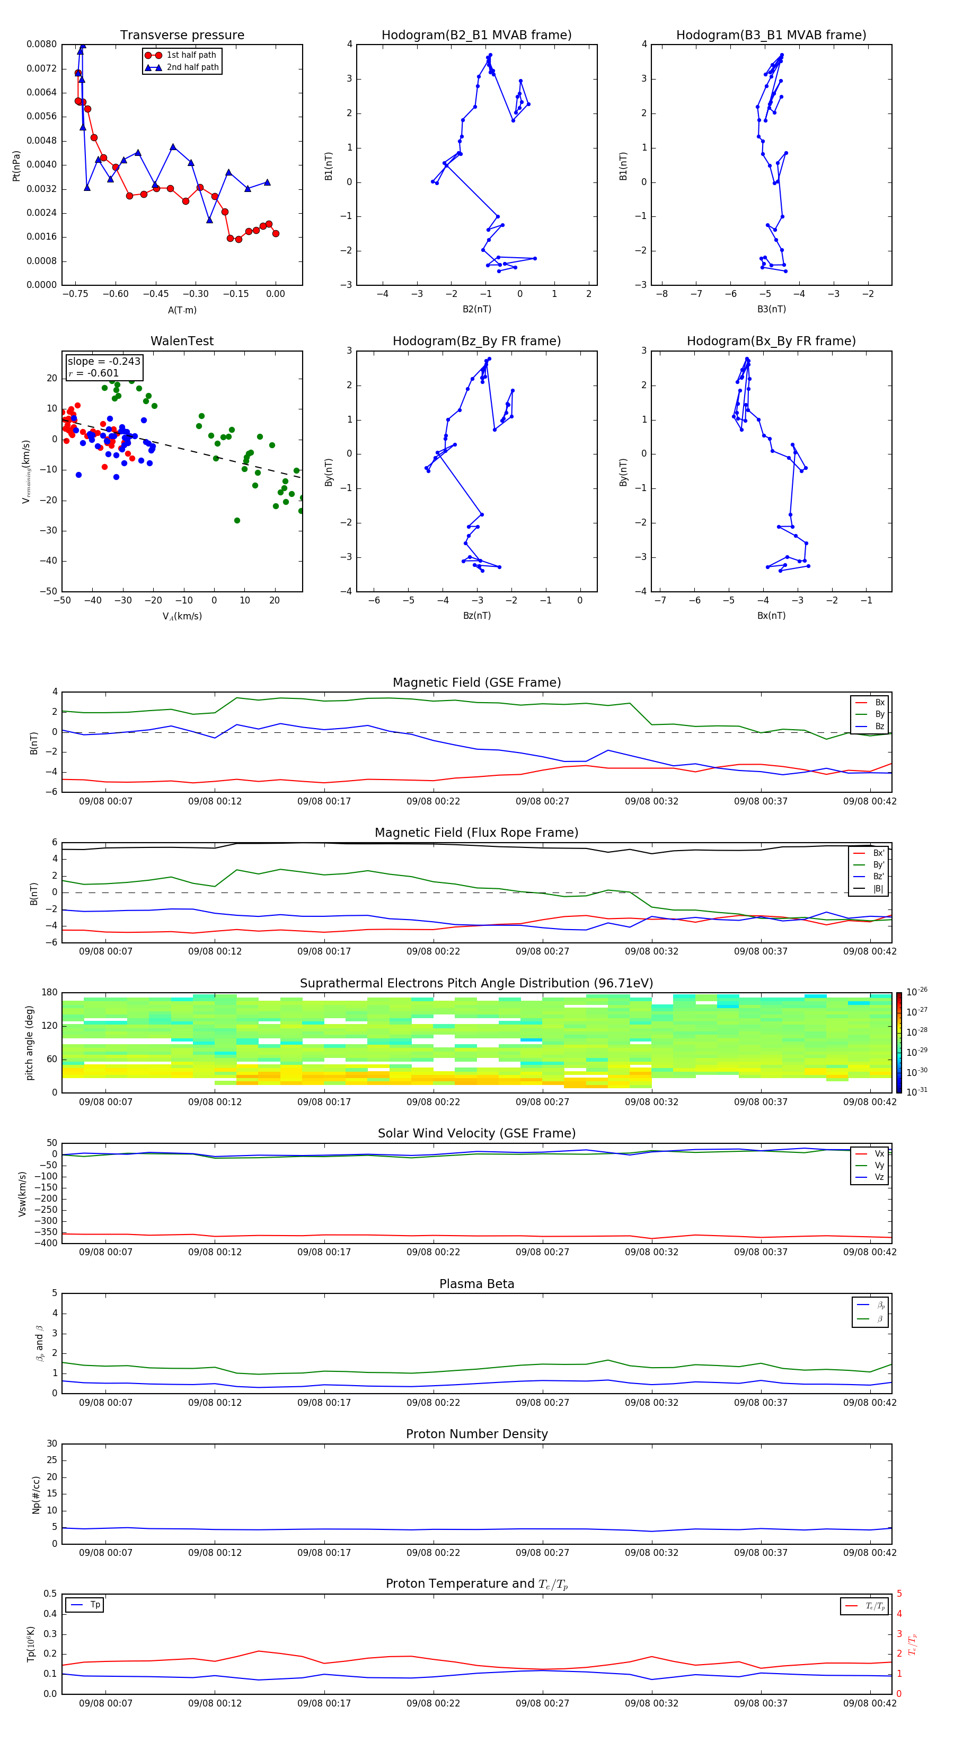Click the 'pitch angle (deg)' axis label
954x1750 pixels.
point(29,1043)
